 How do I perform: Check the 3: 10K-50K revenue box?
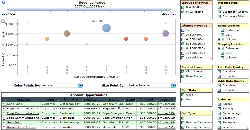pyautogui.click(x=183, y=35)
